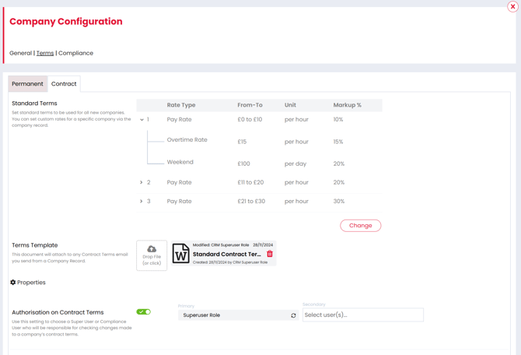Close the Company Configuration dialog
The width and height of the screenshot is (521, 355).
coord(512,6)
